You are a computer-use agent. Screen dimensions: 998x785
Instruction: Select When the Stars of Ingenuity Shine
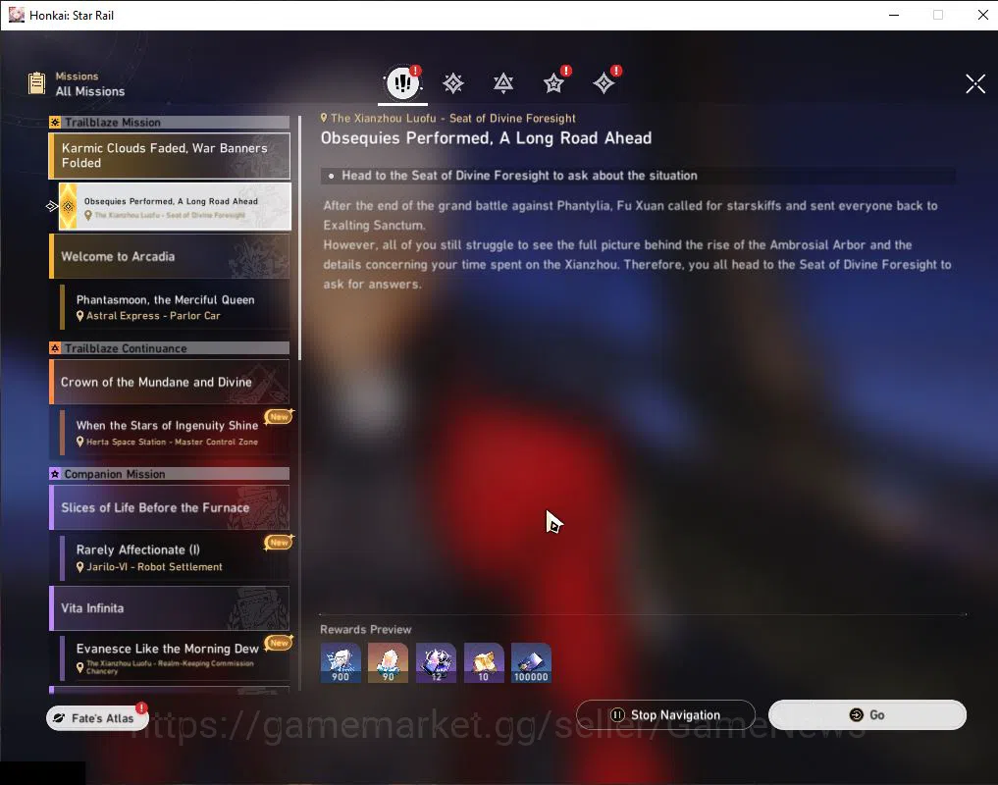coord(175,433)
